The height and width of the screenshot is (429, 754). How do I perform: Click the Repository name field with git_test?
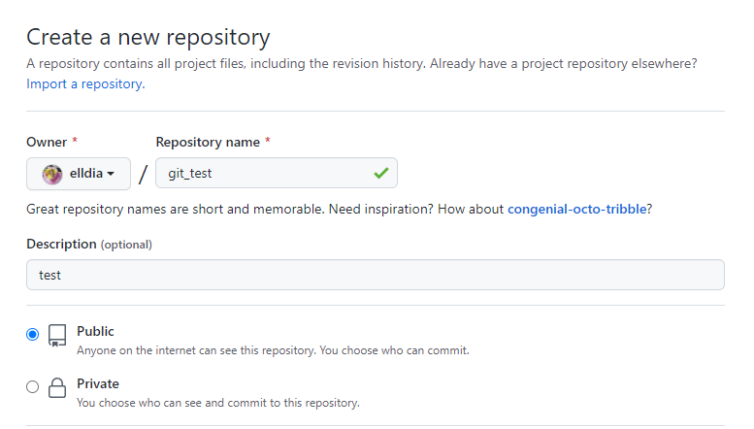point(262,174)
